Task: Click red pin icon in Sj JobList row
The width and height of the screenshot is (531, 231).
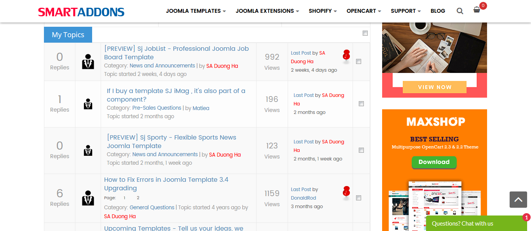Action: [346, 56]
